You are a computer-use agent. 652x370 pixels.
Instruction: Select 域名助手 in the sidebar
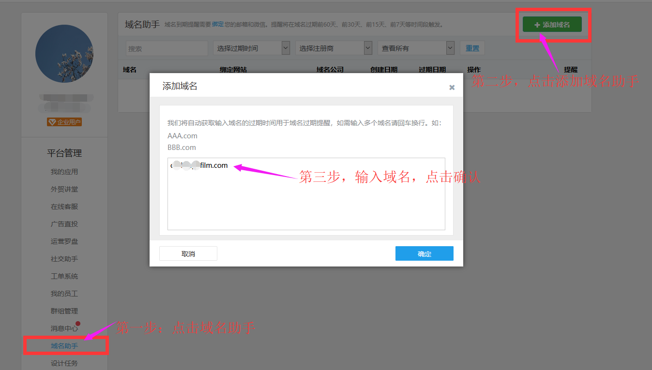pos(64,346)
